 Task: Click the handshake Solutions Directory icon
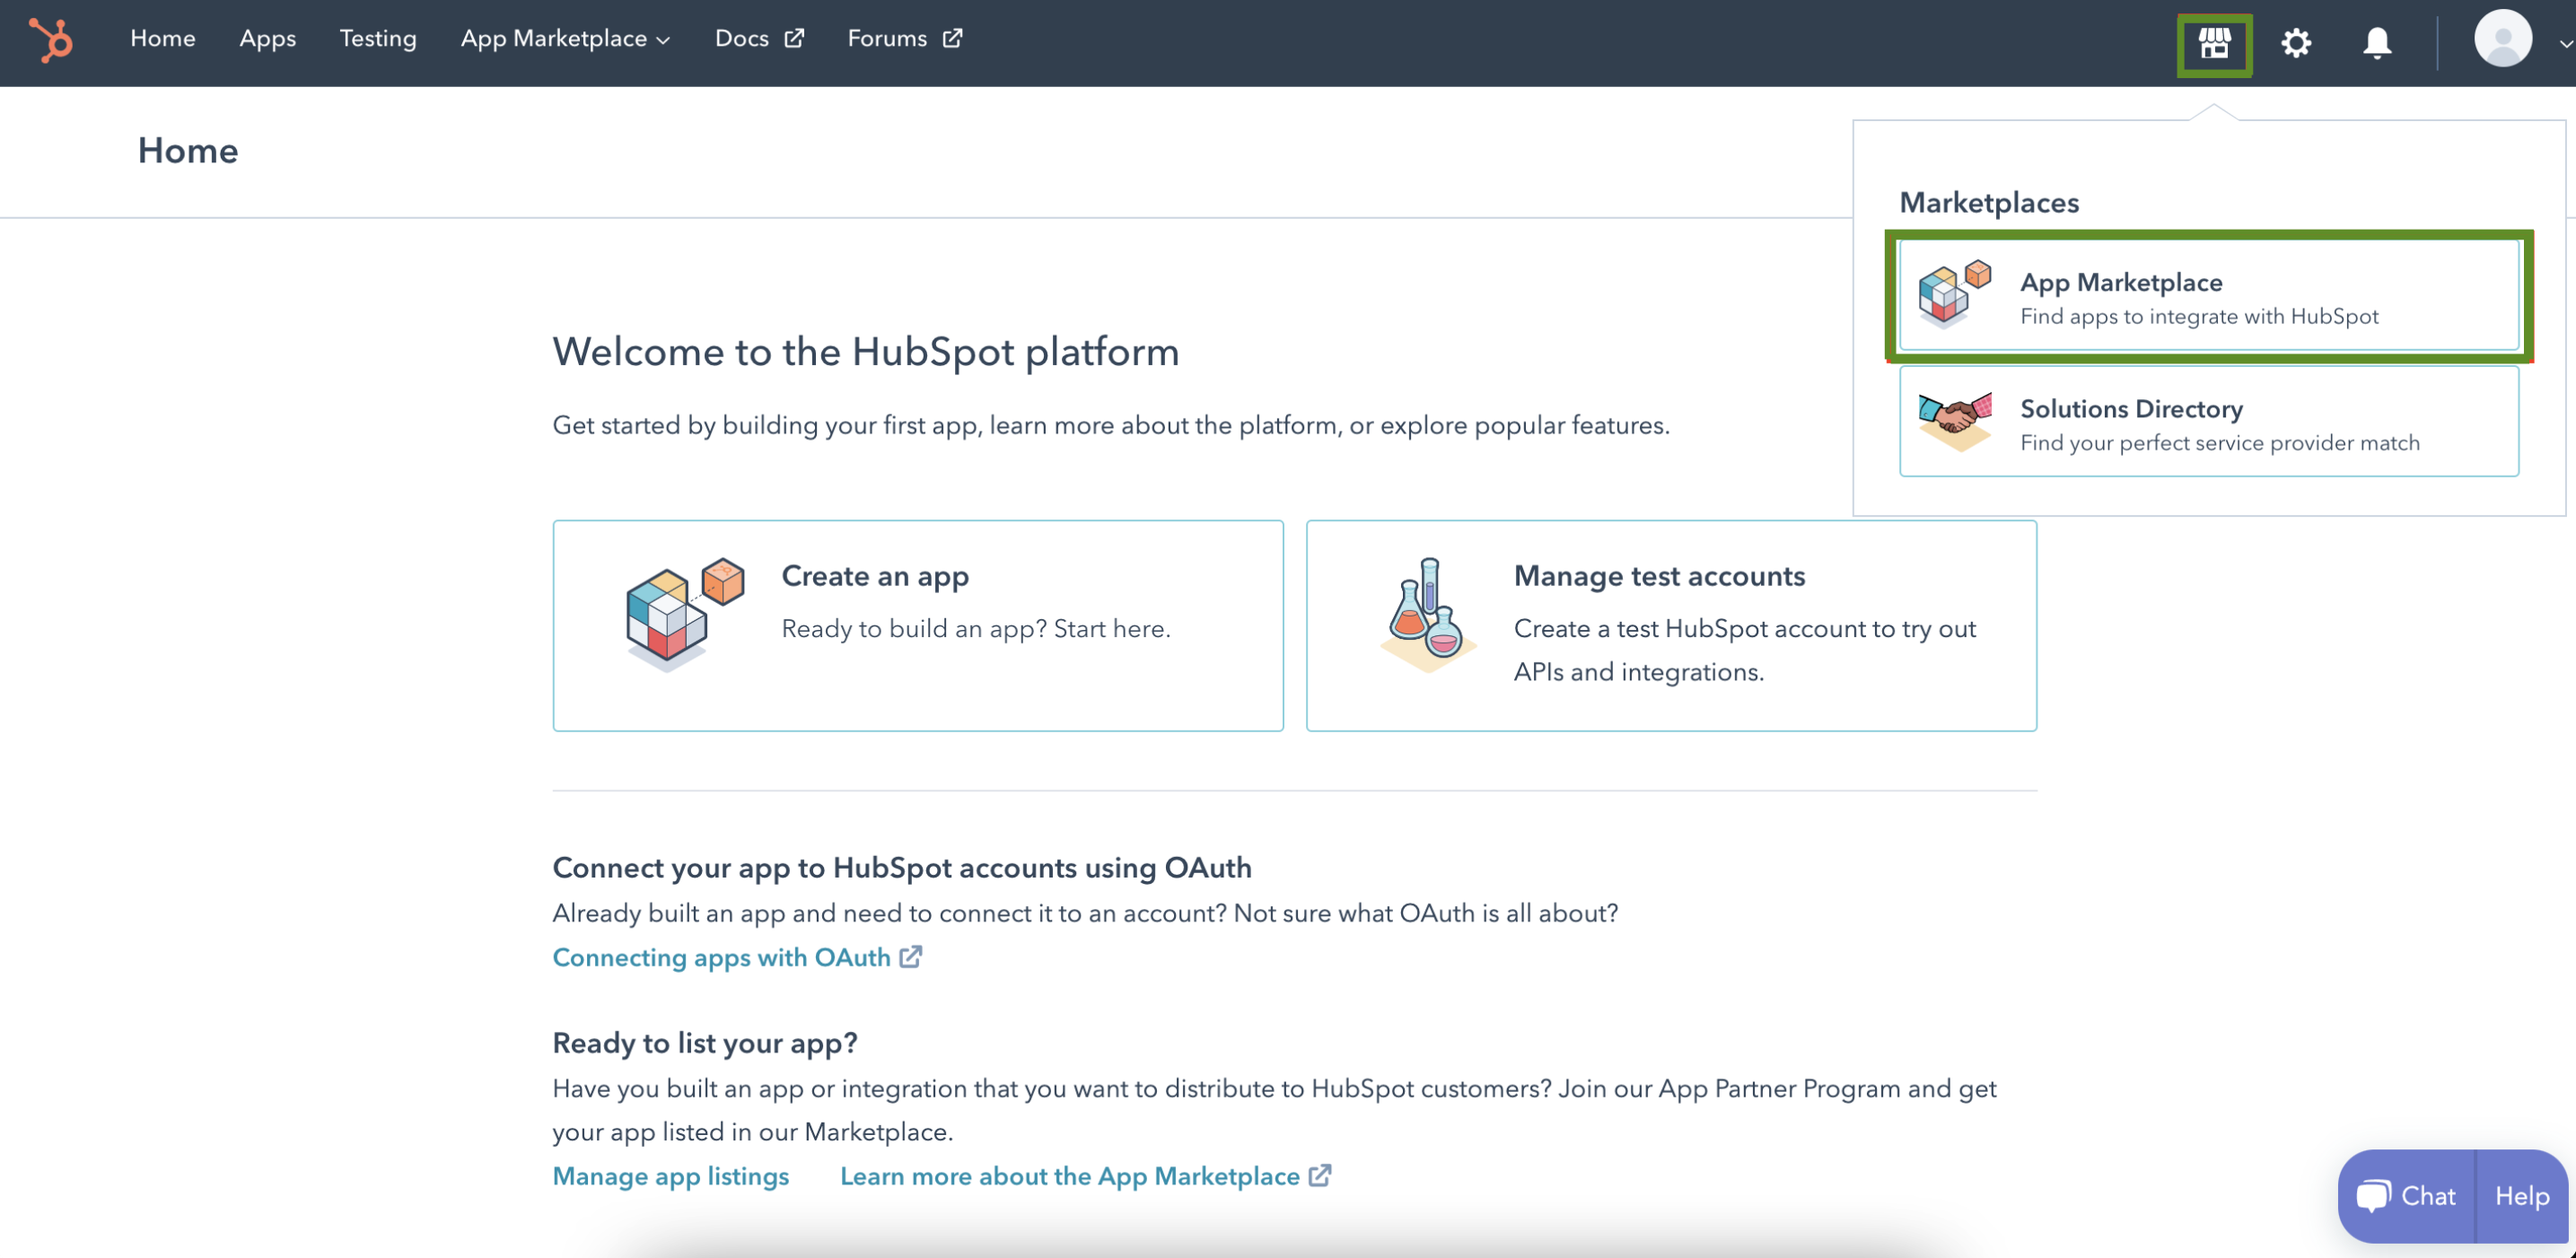pos(1955,420)
